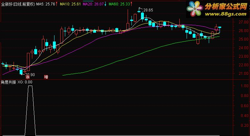Click the 21.00 price axis label
Image resolution: width=250 pixels, height=136 pixels.
tap(243, 74)
